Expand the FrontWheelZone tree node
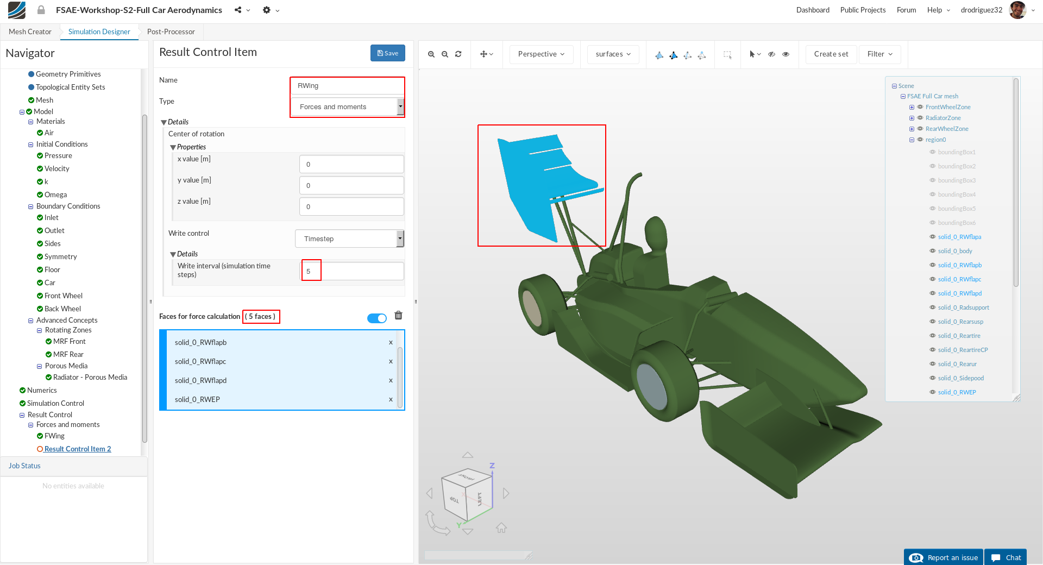Image resolution: width=1043 pixels, height=565 pixels. (912, 107)
